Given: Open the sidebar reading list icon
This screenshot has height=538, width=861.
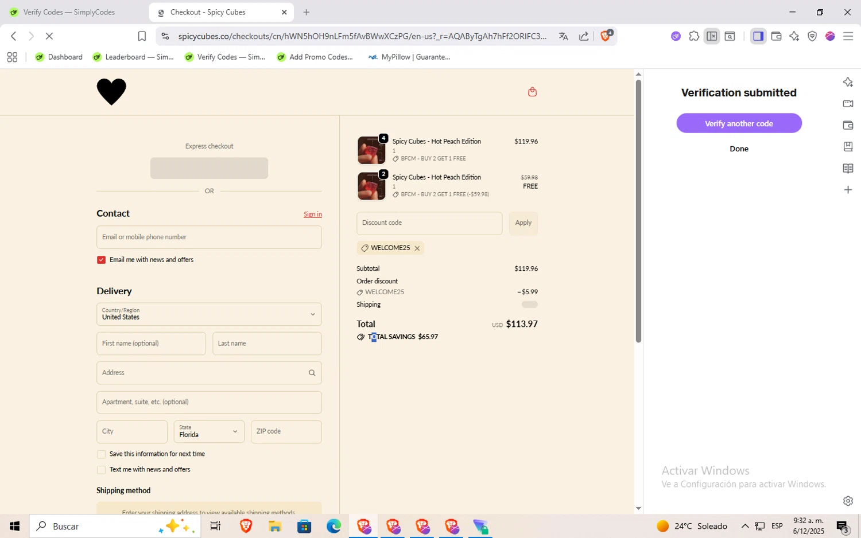Looking at the screenshot, I should click(x=848, y=169).
